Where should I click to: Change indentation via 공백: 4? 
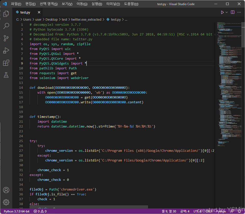185,211
